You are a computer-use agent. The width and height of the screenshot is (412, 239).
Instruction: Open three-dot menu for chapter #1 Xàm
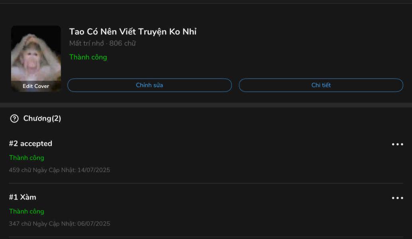click(x=397, y=198)
